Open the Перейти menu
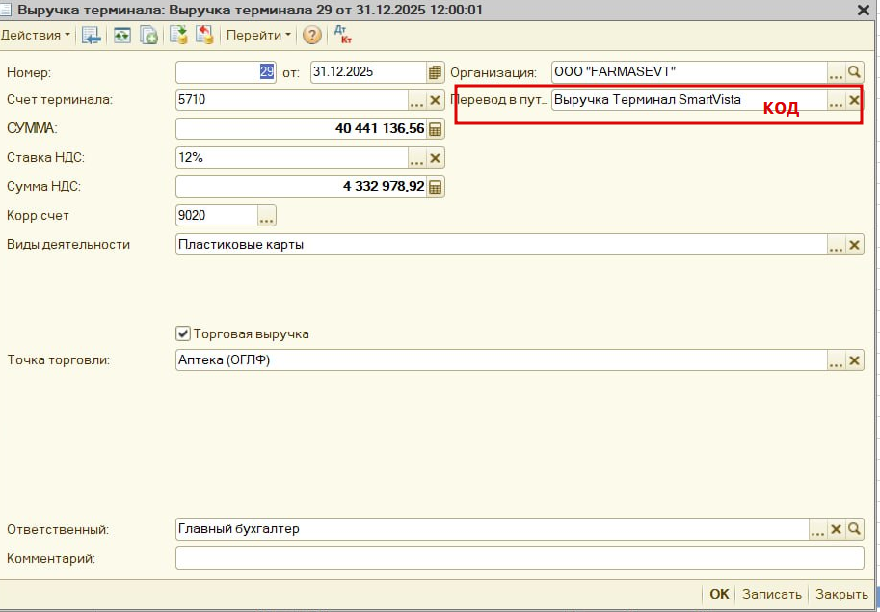 (258, 36)
